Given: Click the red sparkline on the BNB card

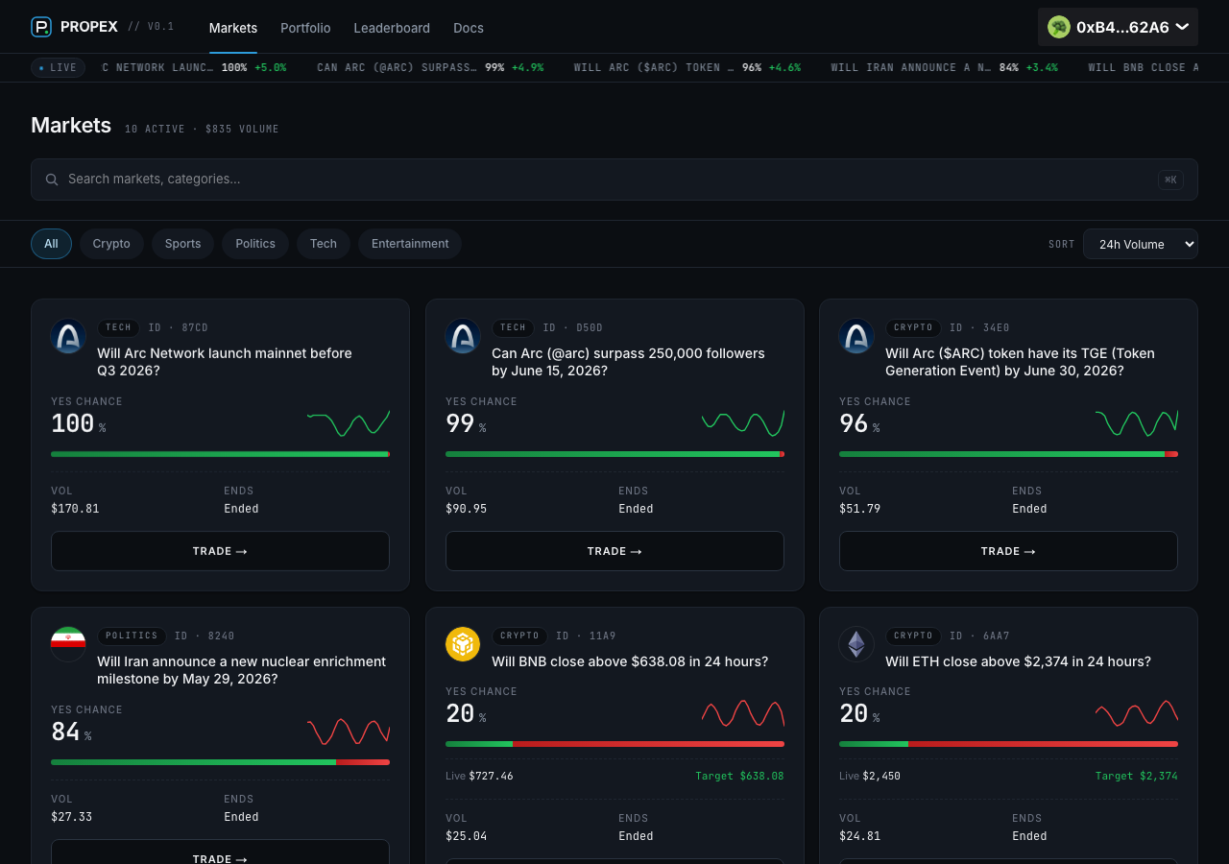Looking at the screenshot, I should pyautogui.click(x=743, y=713).
